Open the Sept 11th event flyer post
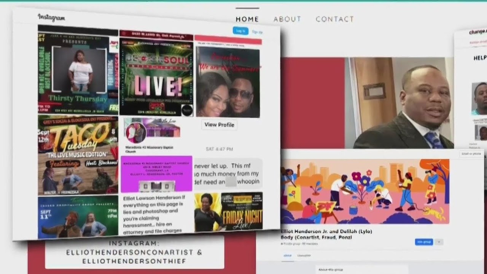487x274 pixels. [x=78, y=217]
